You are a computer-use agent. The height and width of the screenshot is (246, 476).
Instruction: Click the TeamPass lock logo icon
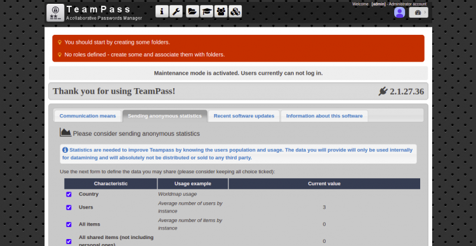pos(55,13)
